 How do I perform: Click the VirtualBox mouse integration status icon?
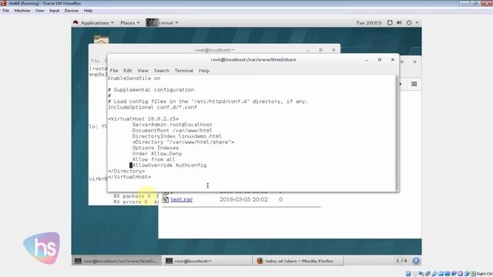(467, 274)
